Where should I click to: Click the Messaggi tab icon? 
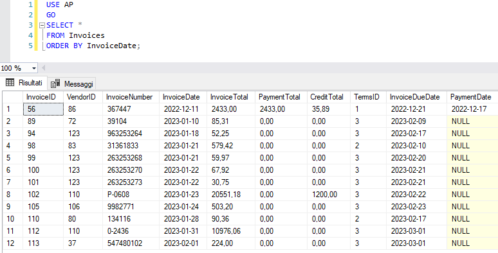click(55, 83)
